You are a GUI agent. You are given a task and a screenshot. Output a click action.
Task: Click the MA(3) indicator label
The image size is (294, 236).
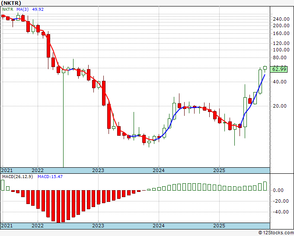point(22,9)
